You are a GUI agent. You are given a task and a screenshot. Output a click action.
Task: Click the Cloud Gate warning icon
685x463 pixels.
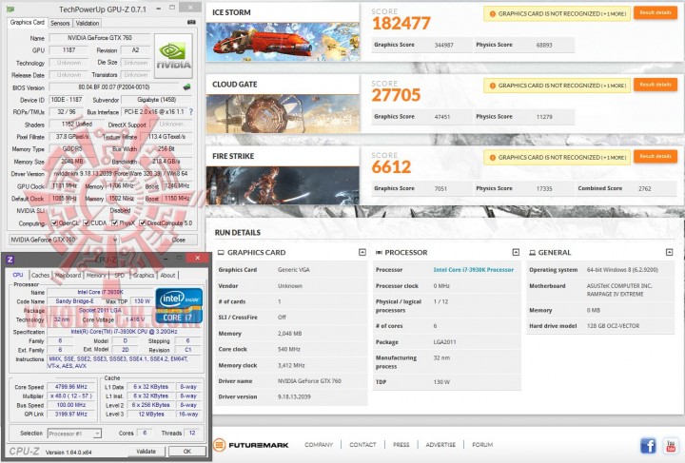(493, 86)
